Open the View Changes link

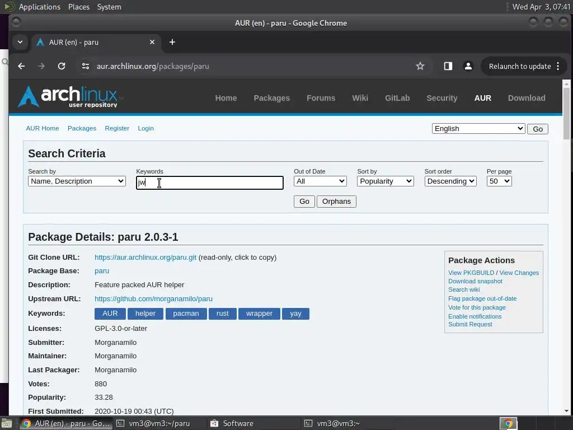click(519, 273)
